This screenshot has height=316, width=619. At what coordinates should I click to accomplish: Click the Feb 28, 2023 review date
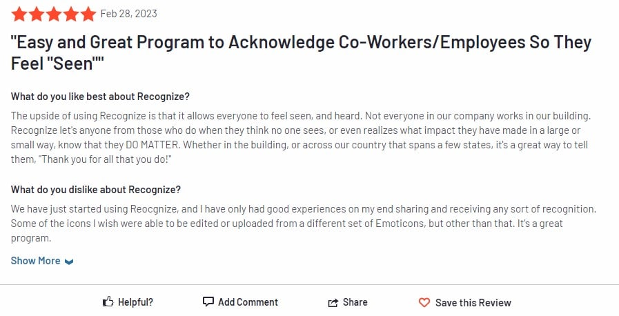(128, 14)
